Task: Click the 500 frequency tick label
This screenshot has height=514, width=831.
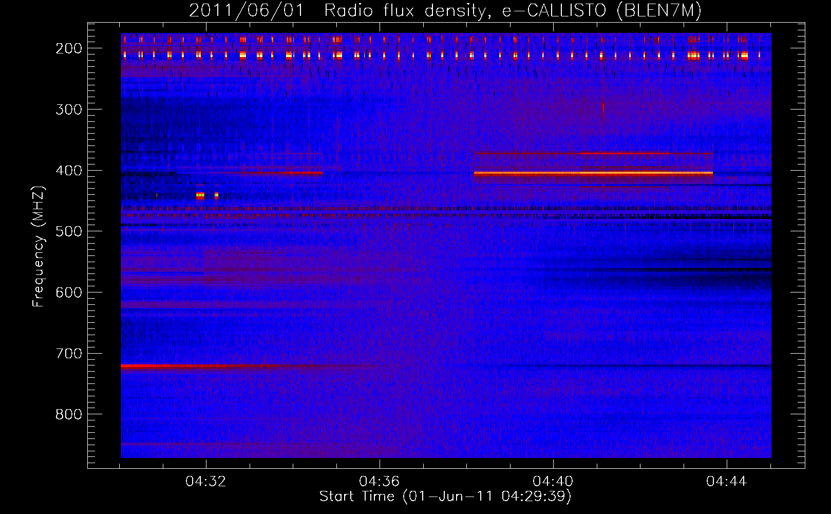Action: click(69, 231)
